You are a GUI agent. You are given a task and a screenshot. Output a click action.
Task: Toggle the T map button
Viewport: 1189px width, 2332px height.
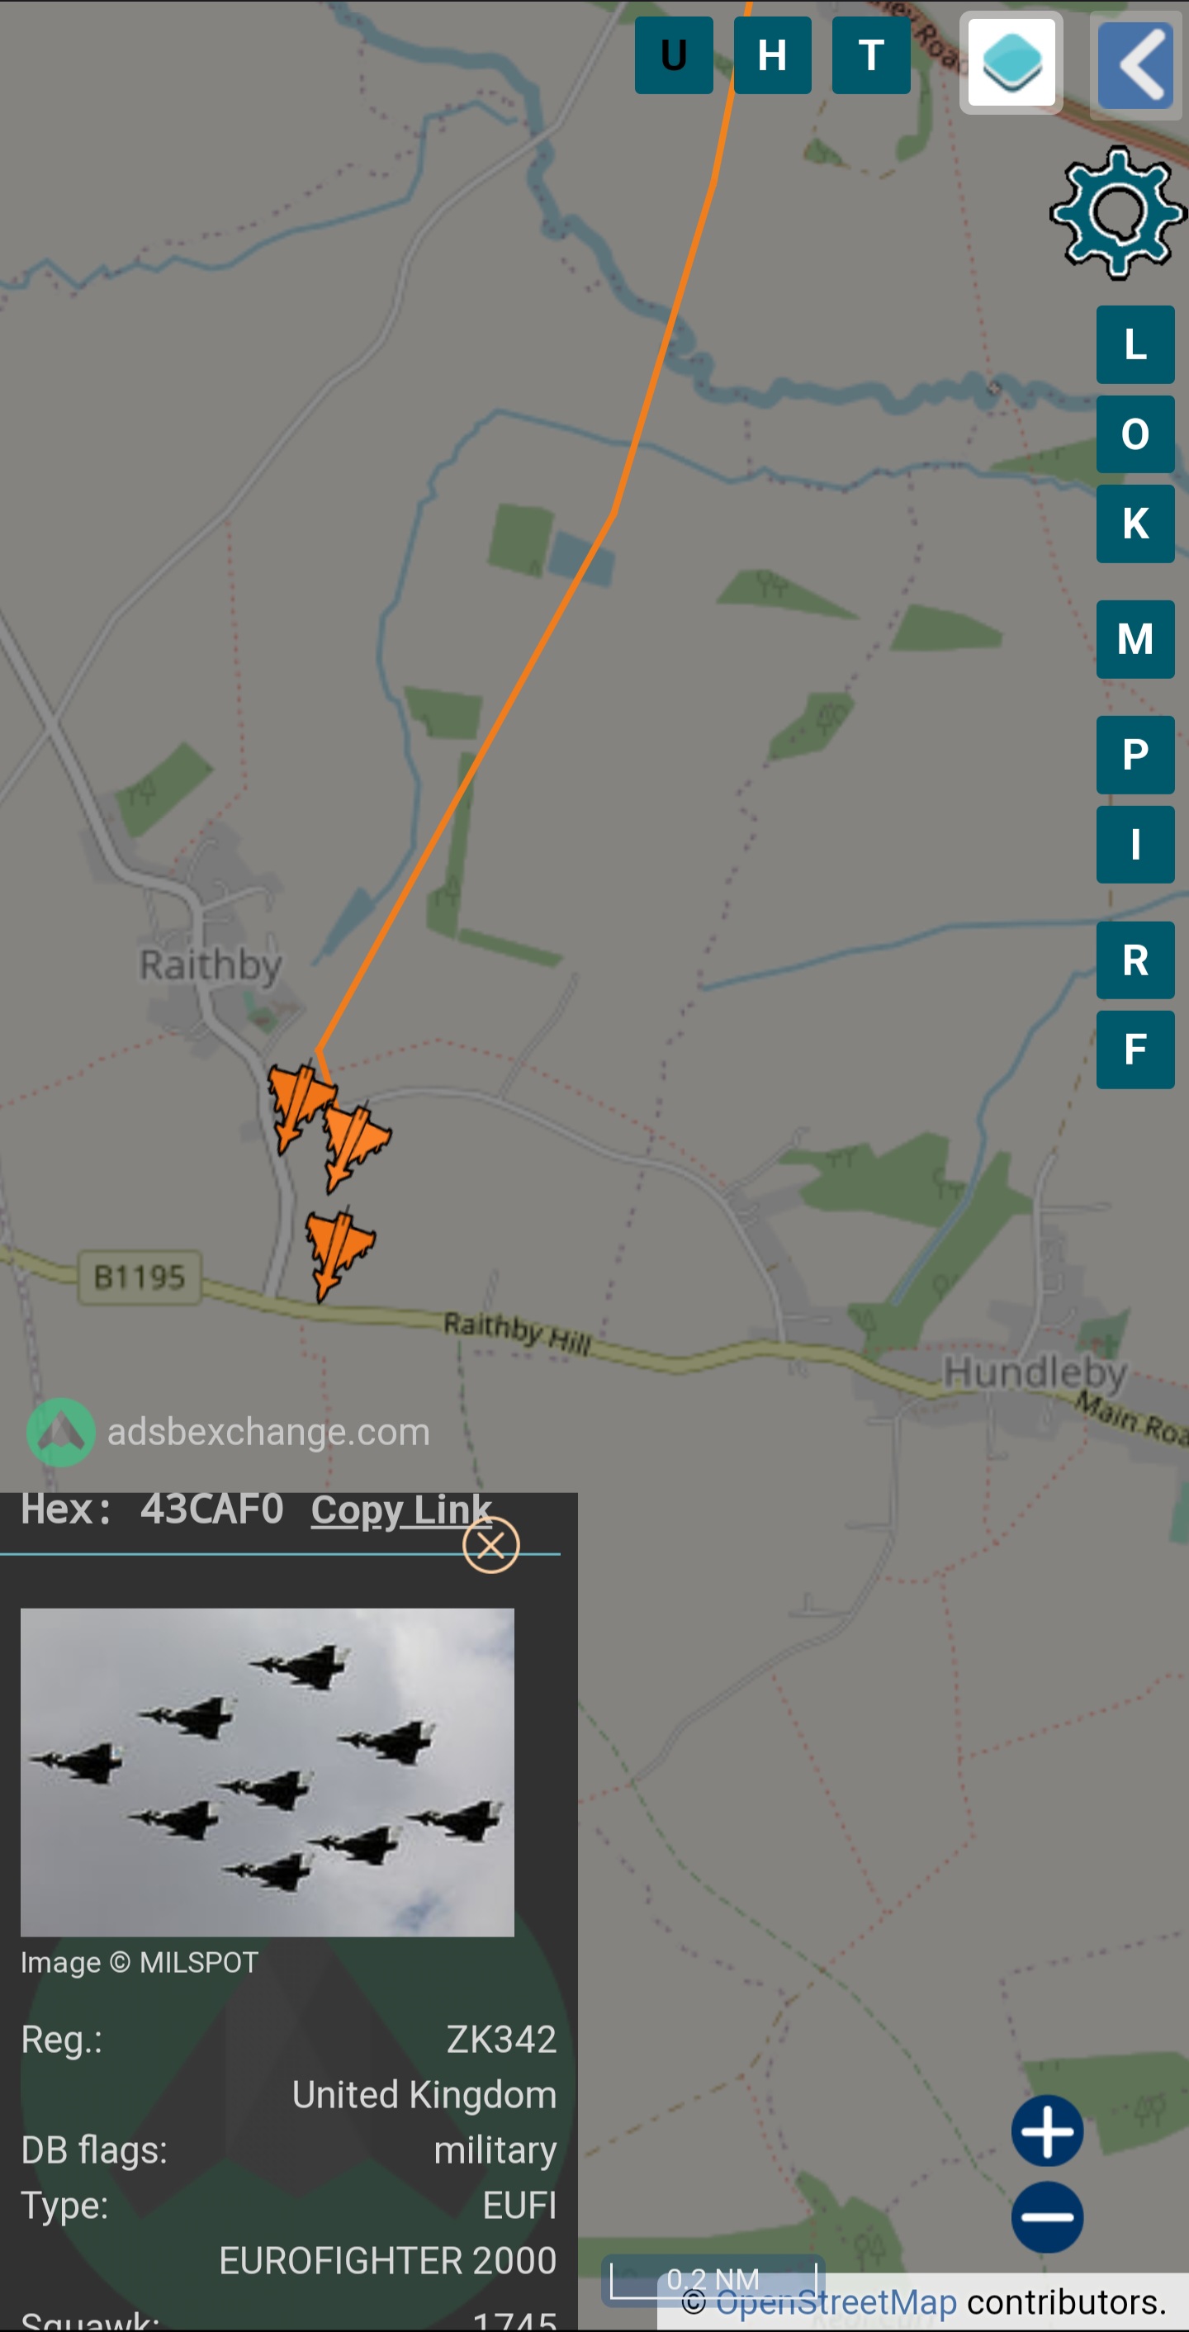pos(870,55)
